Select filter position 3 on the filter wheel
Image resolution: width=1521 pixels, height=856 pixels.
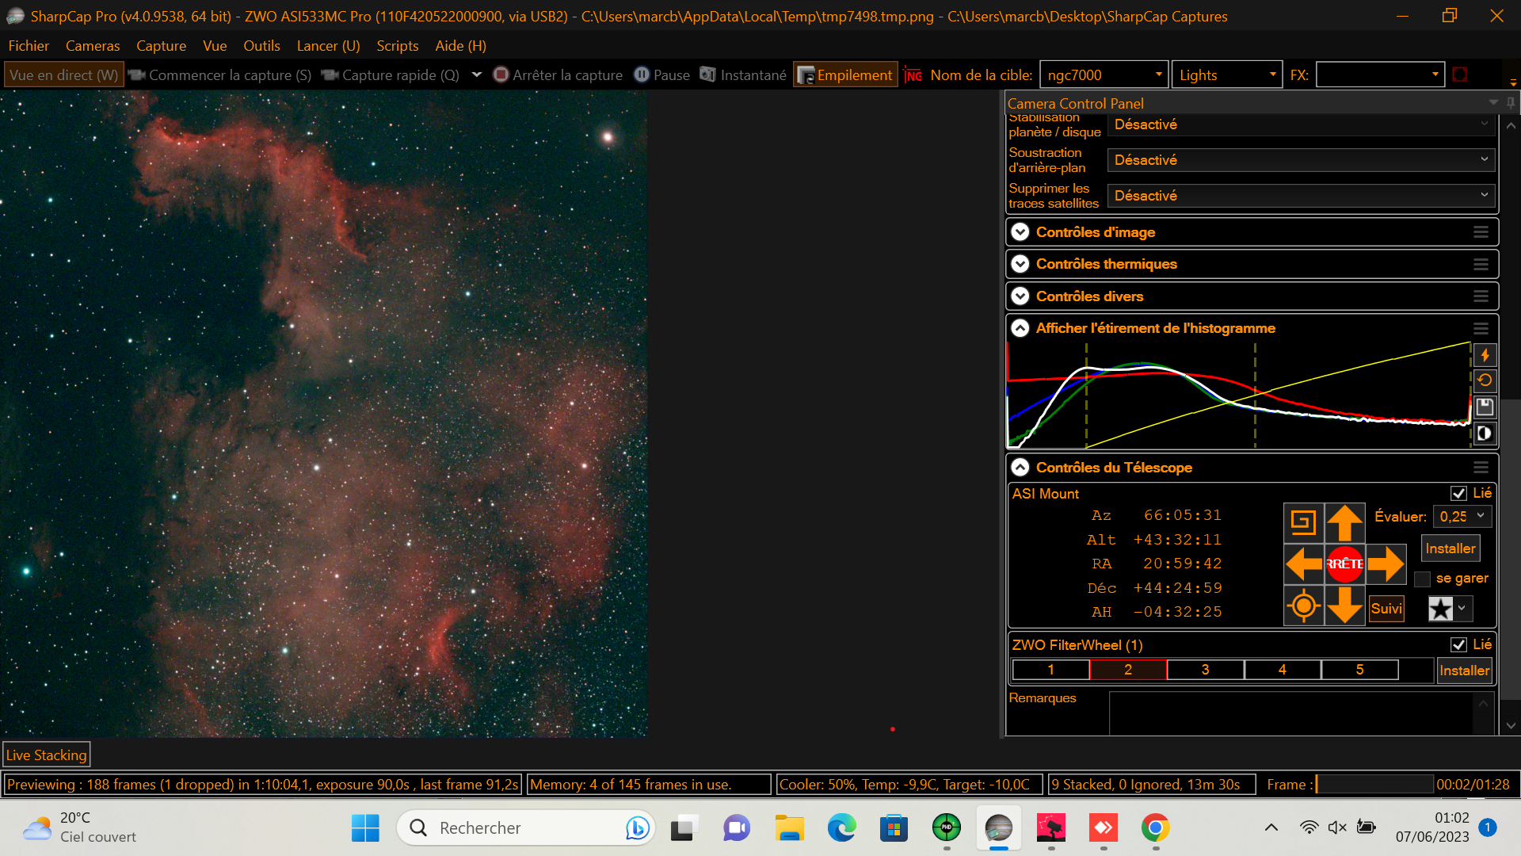click(1205, 670)
